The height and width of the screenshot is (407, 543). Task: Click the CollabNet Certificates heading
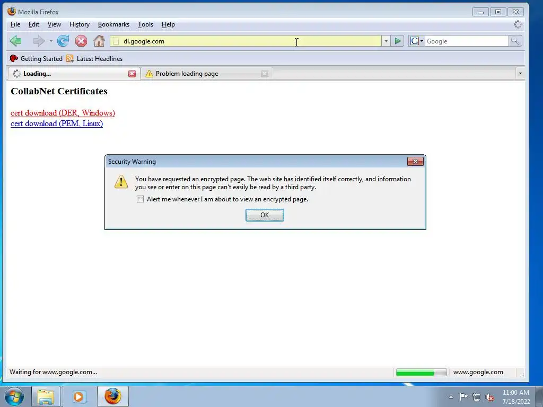pyautogui.click(x=59, y=91)
